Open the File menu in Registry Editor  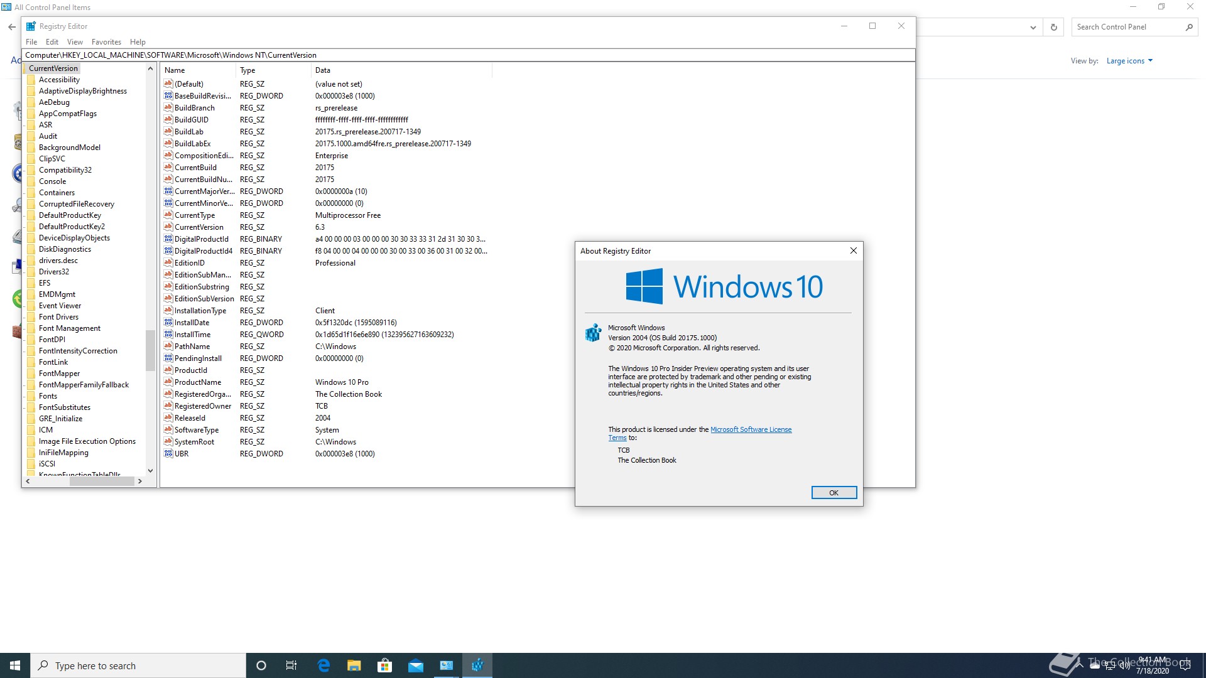[31, 42]
